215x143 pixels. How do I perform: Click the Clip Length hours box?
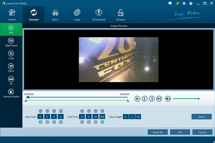126,117
